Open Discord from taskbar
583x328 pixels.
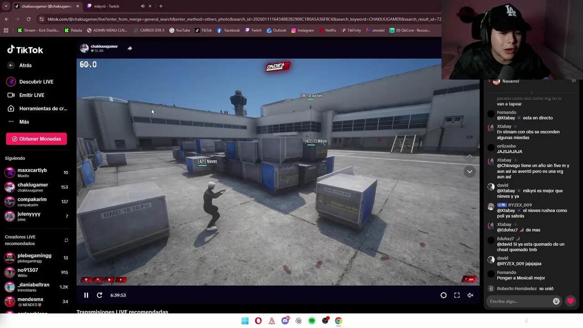pyautogui.click(x=285, y=321)
